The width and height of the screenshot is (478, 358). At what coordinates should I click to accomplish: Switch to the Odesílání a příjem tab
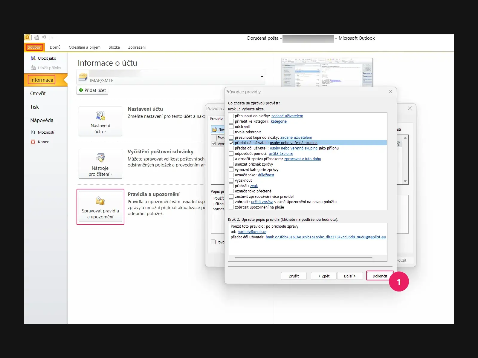coord(85,47)
